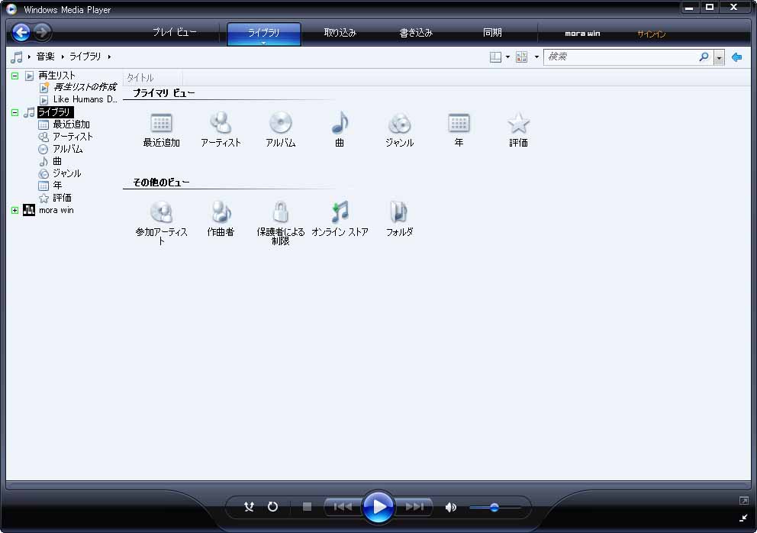The image size is (757, 533).
Task: Open the アルバム disc icon in Primary View
Action: [x=281, y=122]
